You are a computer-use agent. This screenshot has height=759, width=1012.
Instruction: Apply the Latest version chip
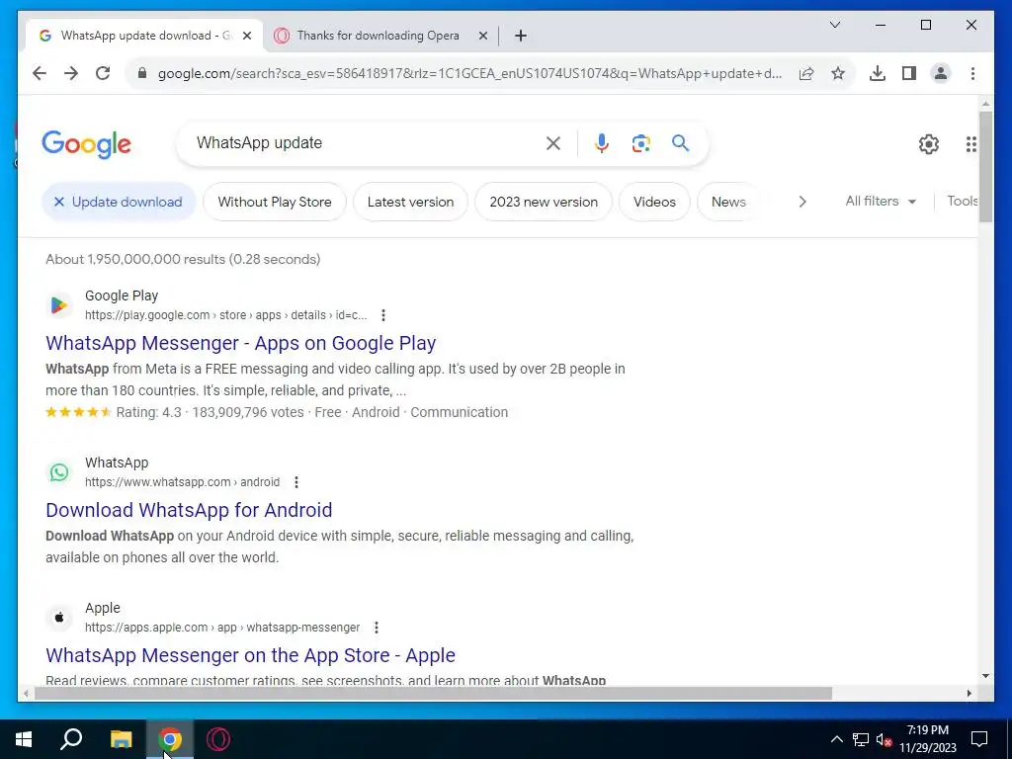tap(410, 202)
